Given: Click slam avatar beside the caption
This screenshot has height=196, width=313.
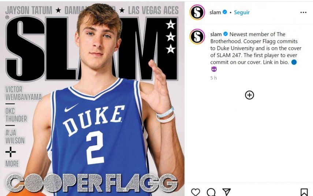Looking at the screenshot, I should (x=197, y=36).
